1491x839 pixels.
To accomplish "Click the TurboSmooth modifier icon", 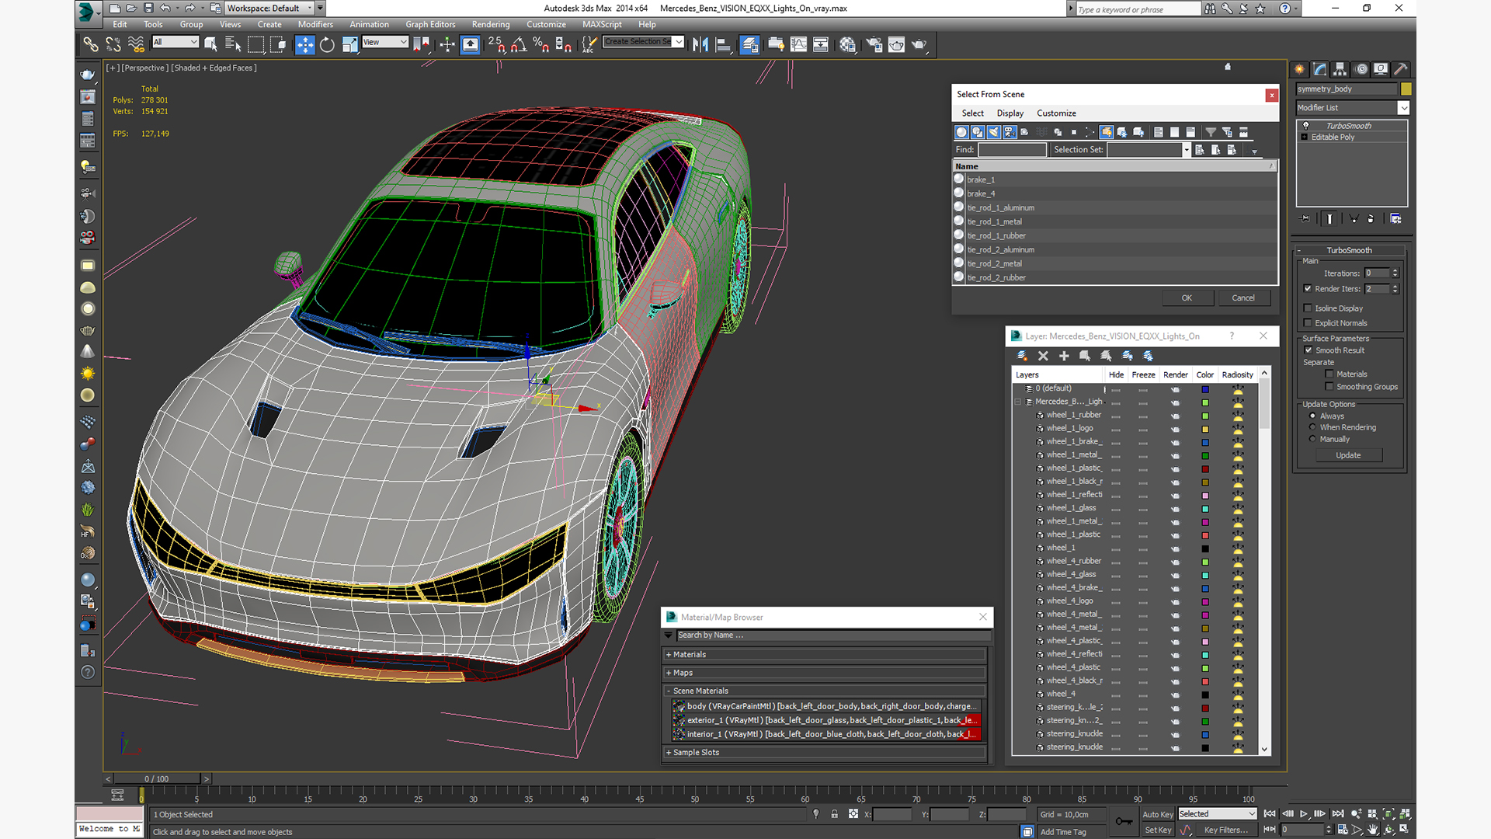I will tap(1305, 126).
